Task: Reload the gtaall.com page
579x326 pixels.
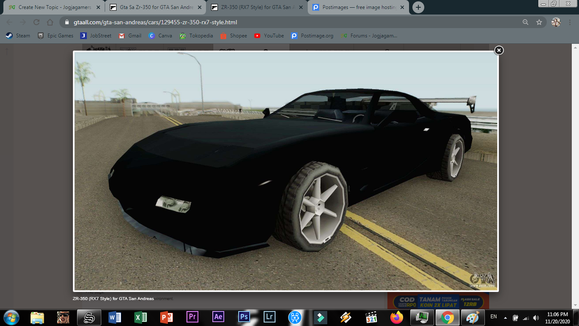Action: click(x=36, y=22)
